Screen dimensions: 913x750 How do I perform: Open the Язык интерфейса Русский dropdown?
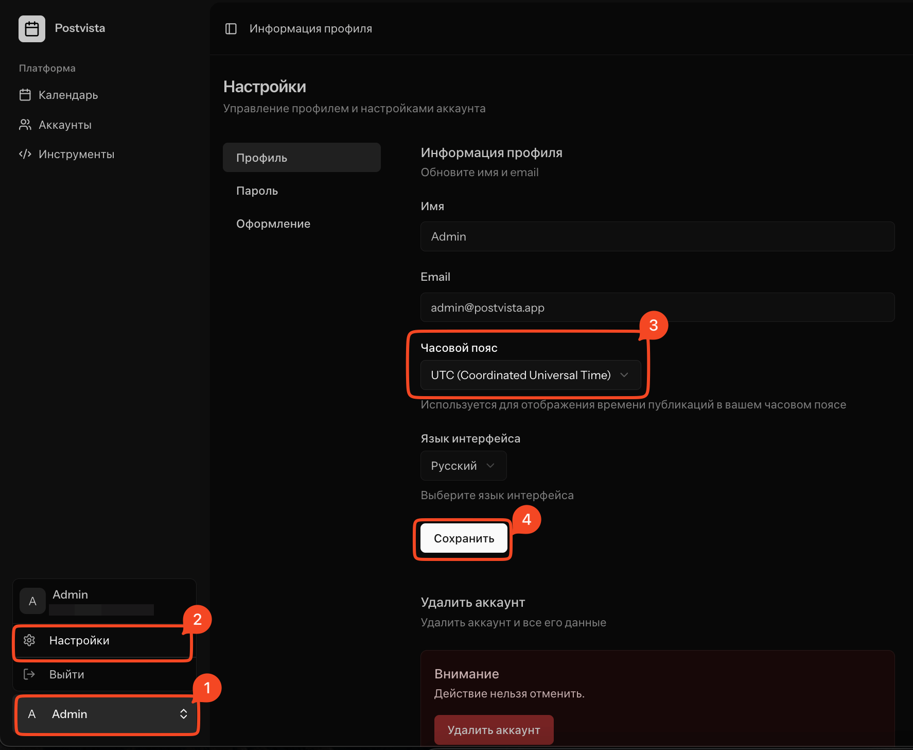click(x=463, y=466)
